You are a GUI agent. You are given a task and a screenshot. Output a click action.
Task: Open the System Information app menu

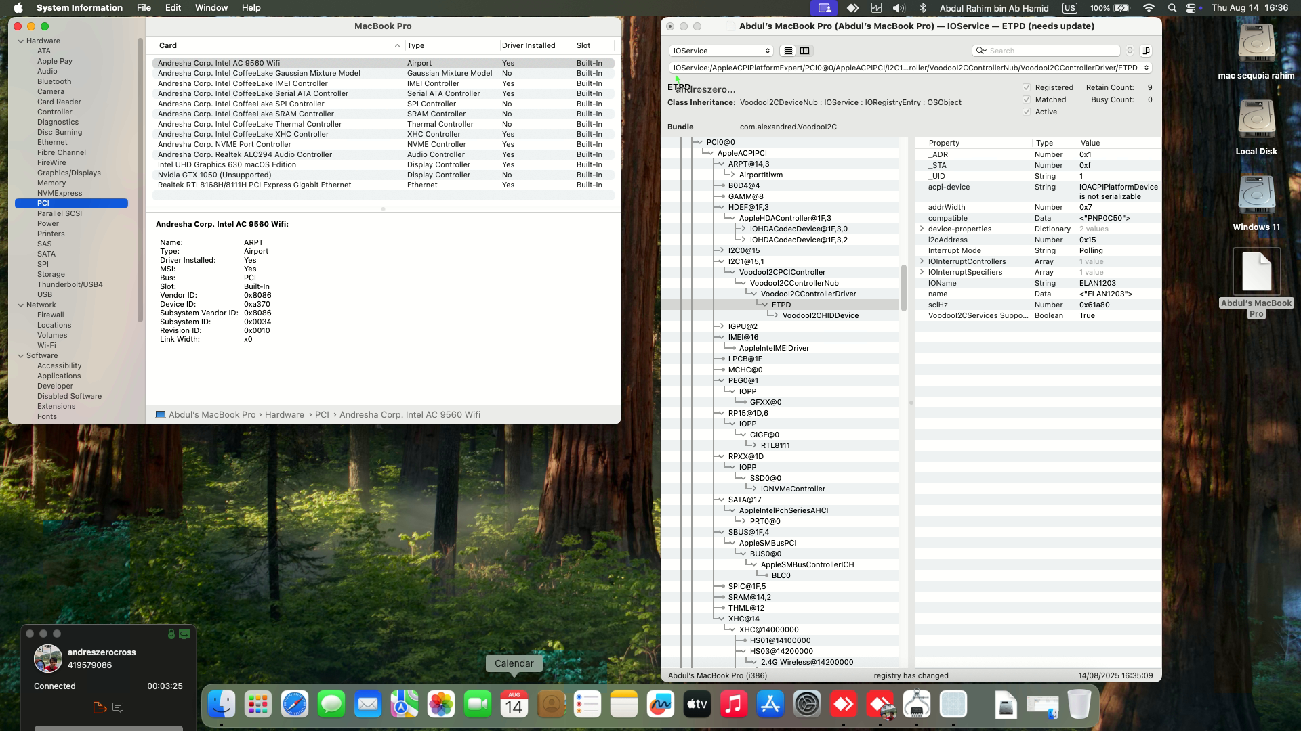(79, 8)
